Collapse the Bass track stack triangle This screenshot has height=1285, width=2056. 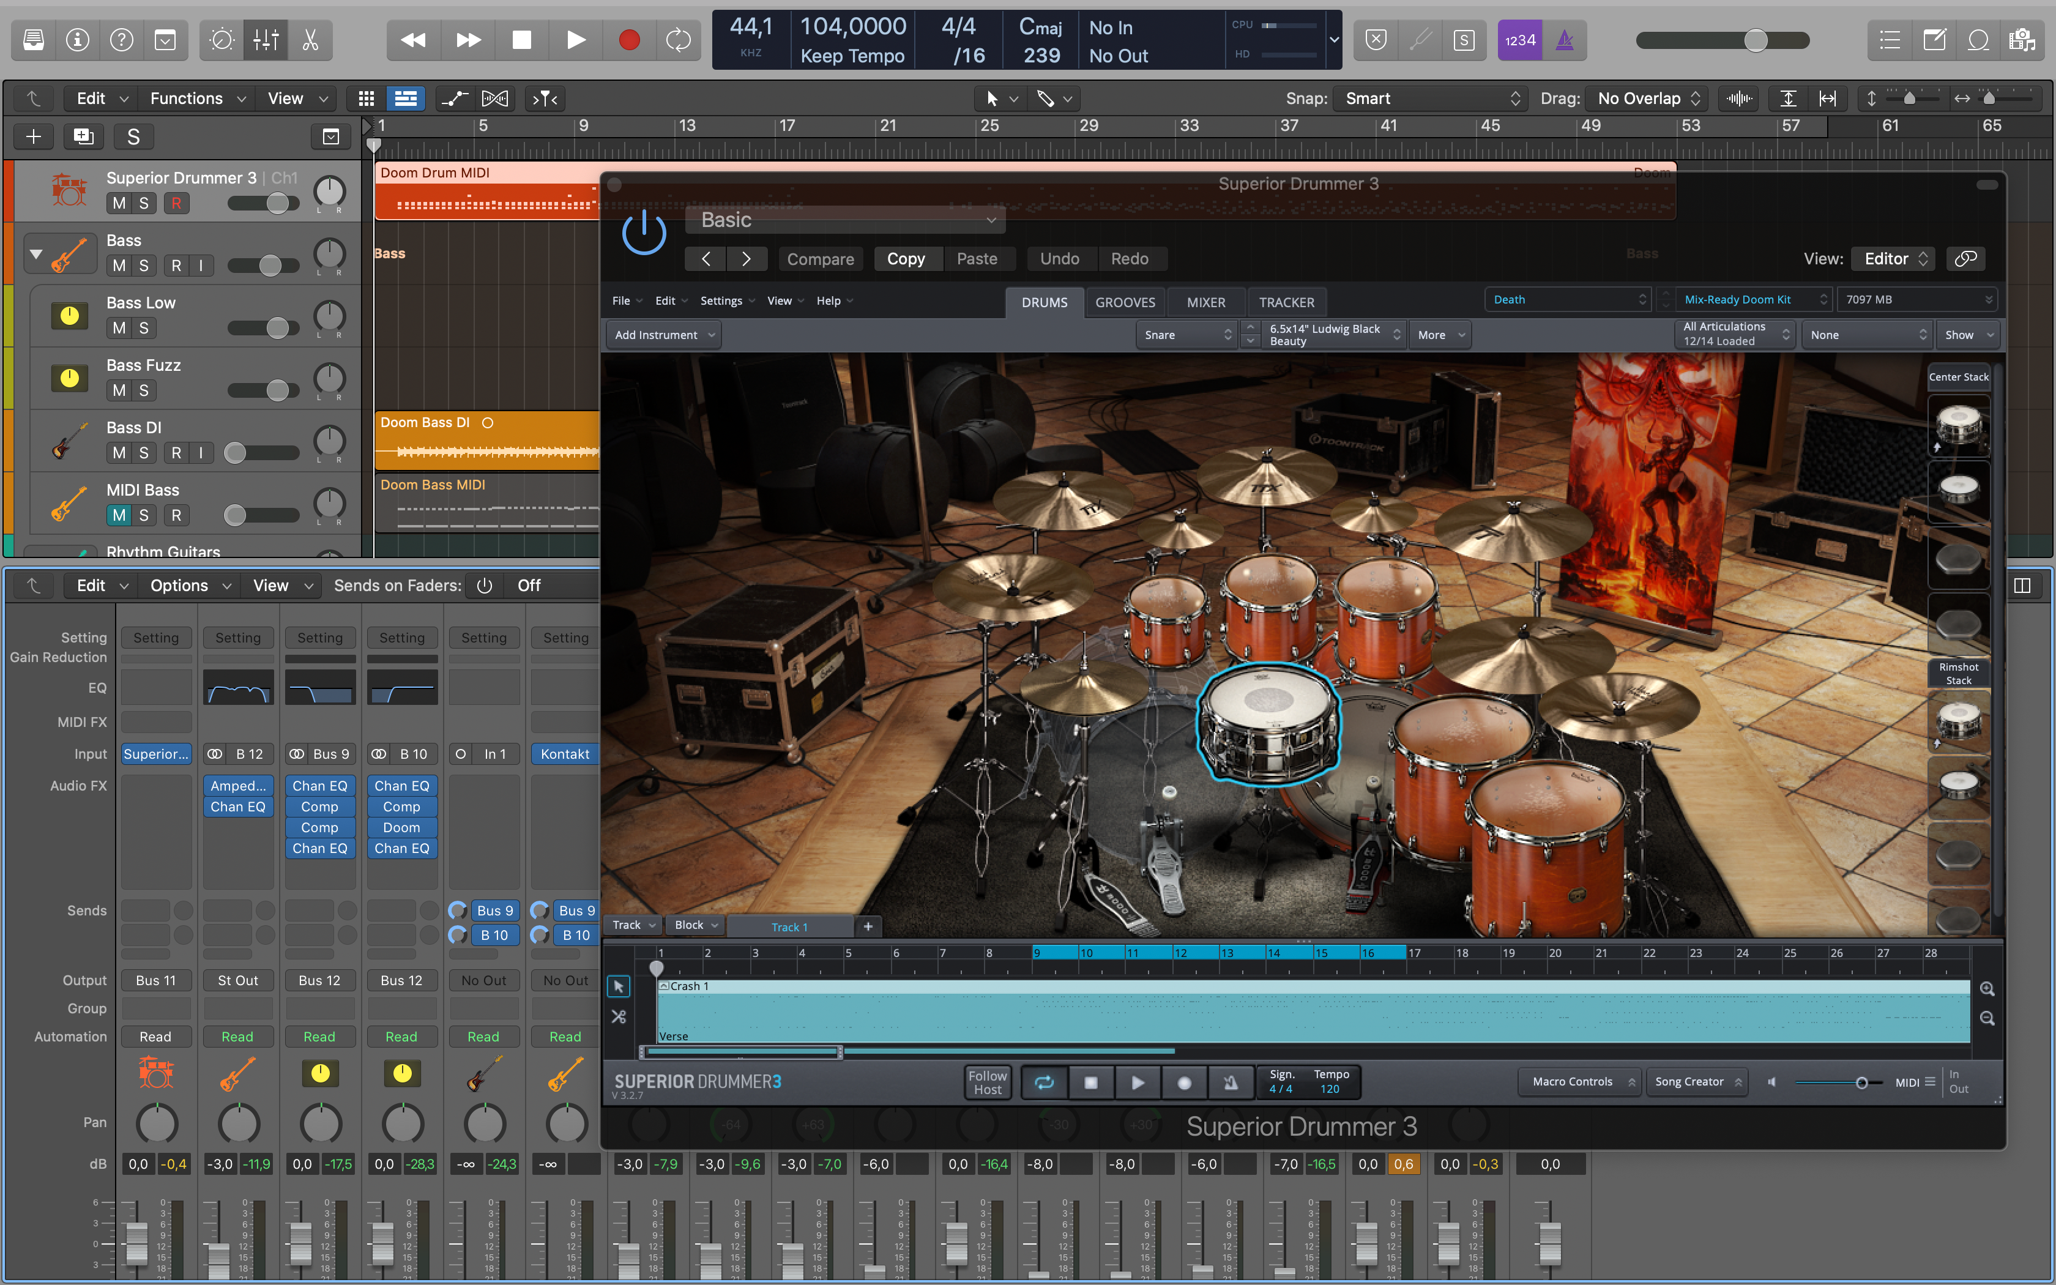click(x=35, y=253)
